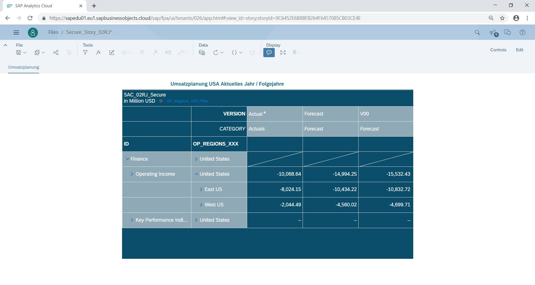Collapse the toolbar with the caret

coord(5,45)
